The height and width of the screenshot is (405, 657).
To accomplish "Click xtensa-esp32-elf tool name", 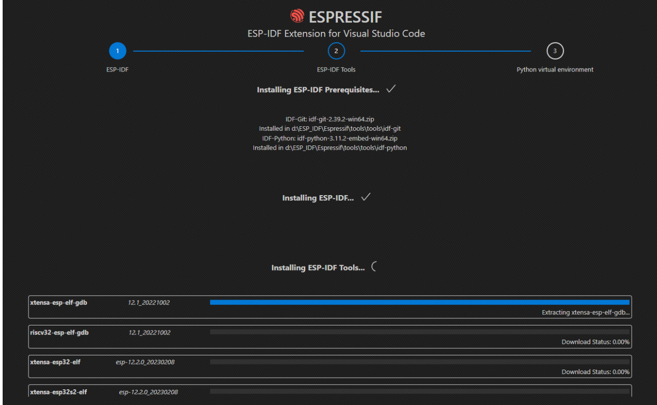I will (55, 362).
